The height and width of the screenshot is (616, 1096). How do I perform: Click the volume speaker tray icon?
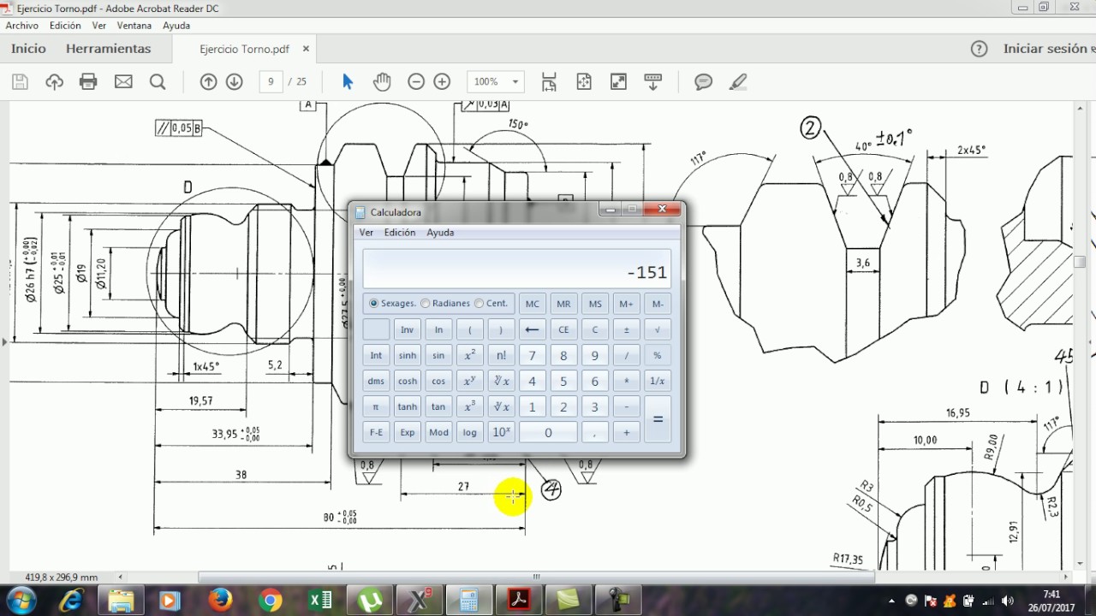point(1007,601)
